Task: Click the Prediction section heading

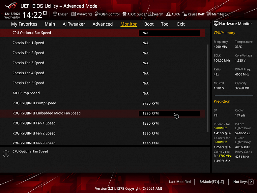Action: click(x=222, y=101)
